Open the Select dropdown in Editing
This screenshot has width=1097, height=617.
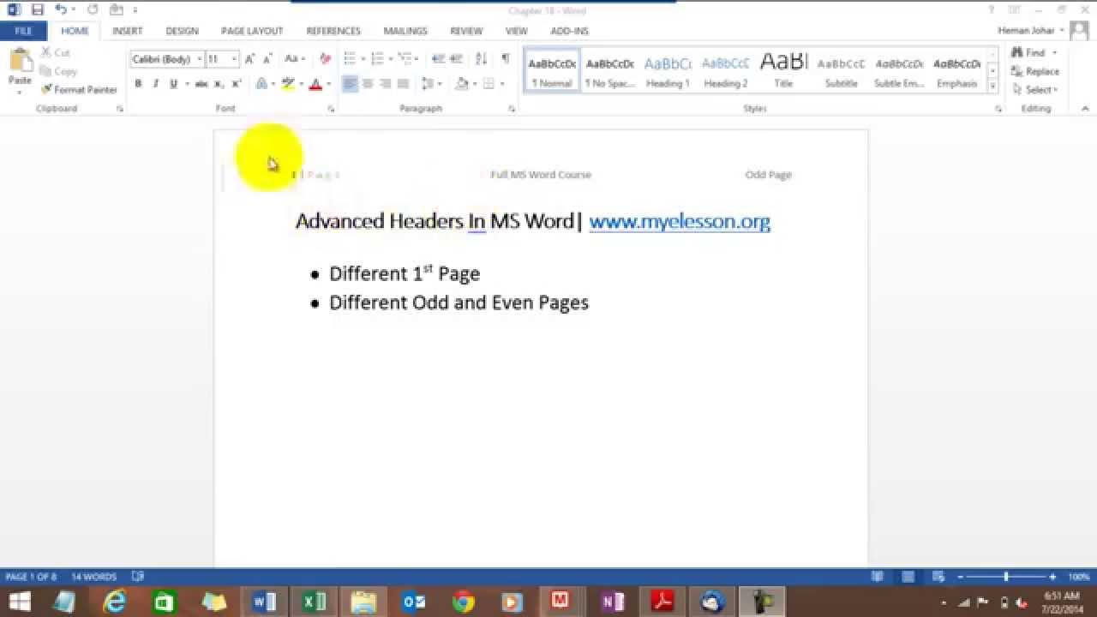(1034, 90)
